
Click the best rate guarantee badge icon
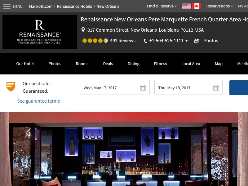point(11,86)
